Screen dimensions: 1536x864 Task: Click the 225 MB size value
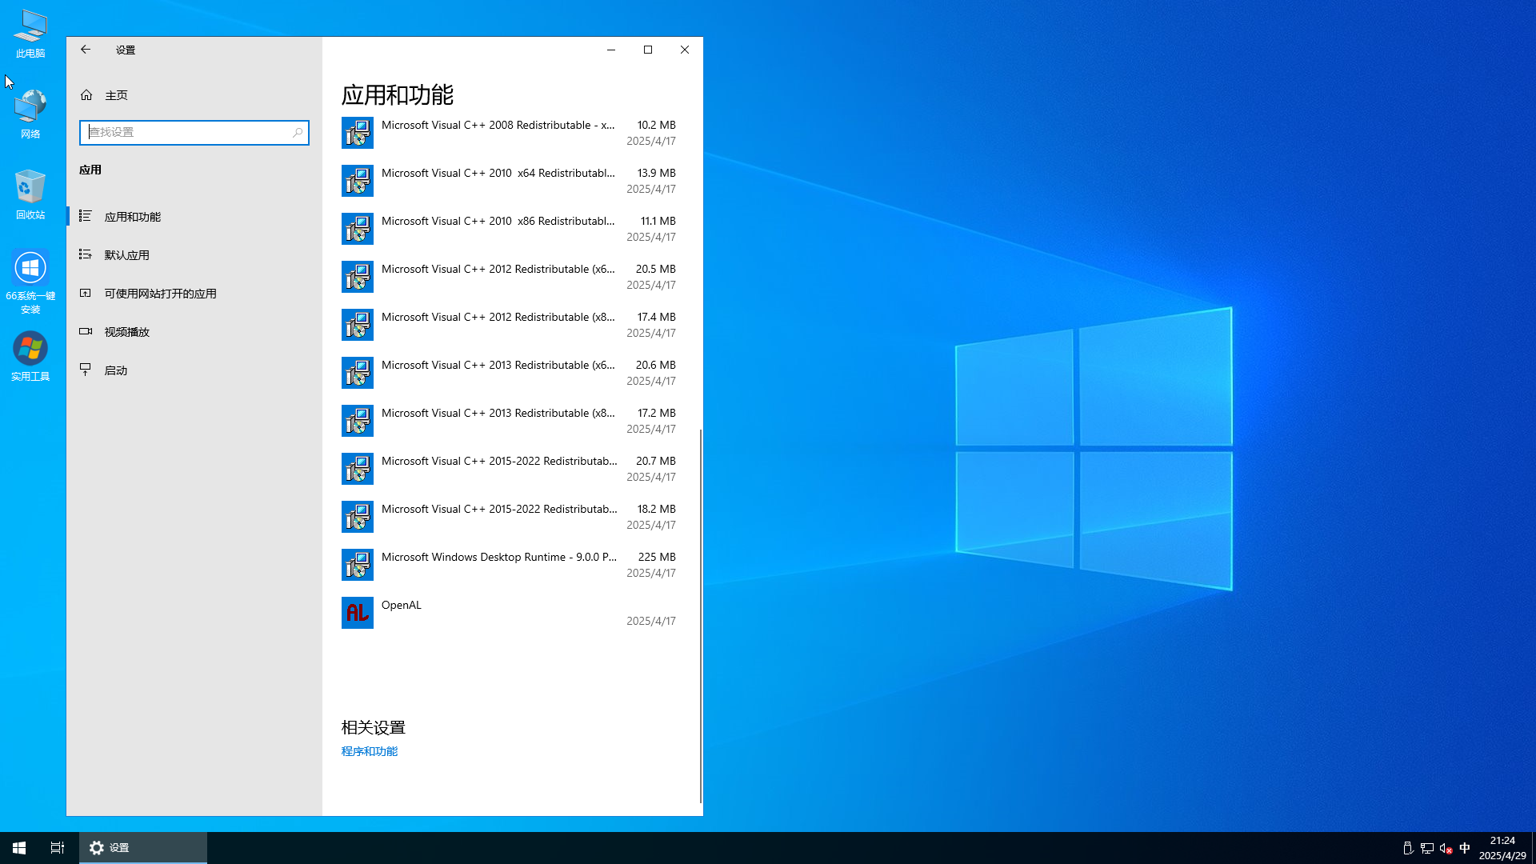point(657,557)
